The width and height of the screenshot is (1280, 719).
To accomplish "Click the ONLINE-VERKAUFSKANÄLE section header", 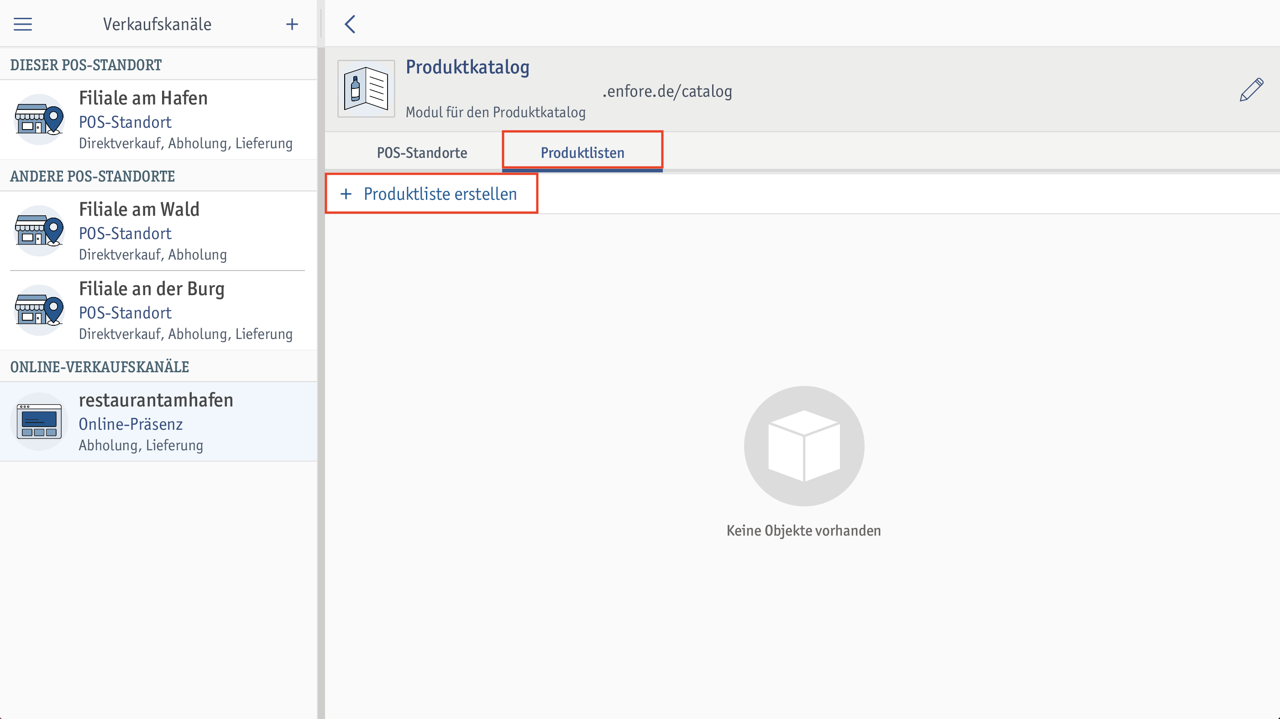I will (100, 367).
